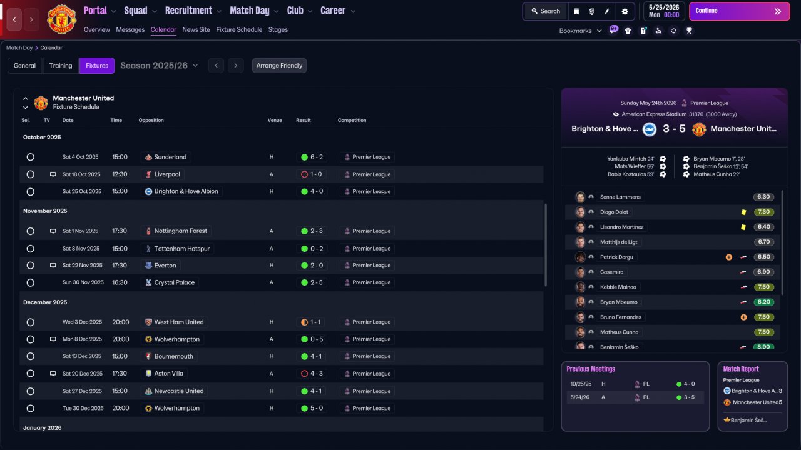Click the Manchester United club crest in header
The image size is (801, 450).
pos(61,19)
